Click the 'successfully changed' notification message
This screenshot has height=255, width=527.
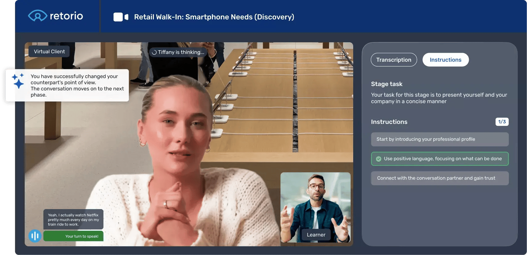tap(77, 85)
